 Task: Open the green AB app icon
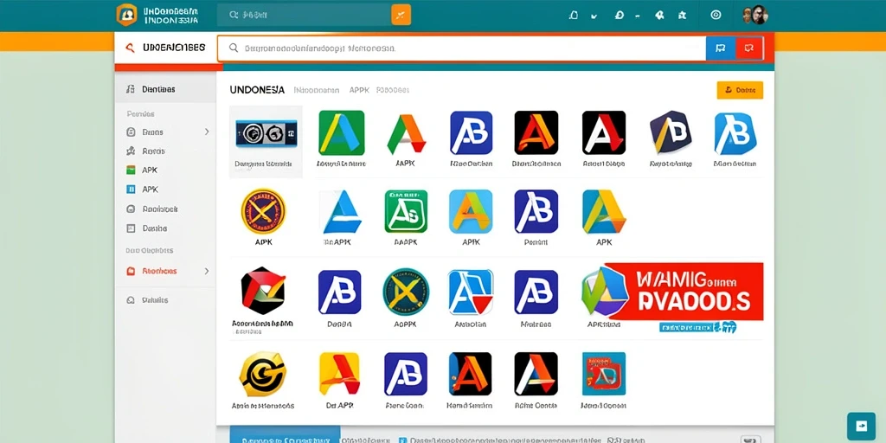tap(407, 211)
